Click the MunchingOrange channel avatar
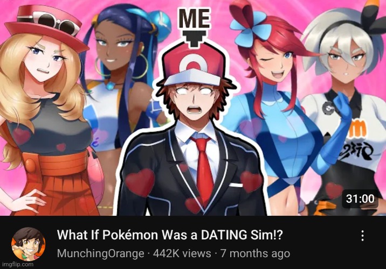The width and height of the screenshot is (386, 269). pos(29,244)
